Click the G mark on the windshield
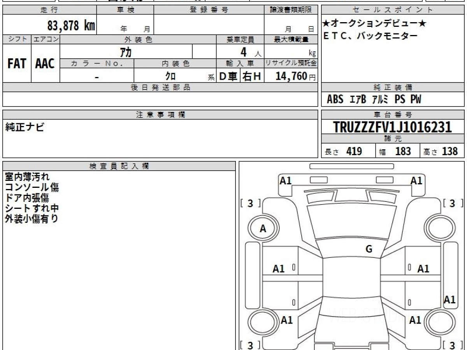Screen dimensions: 467x350 [369, 249]
